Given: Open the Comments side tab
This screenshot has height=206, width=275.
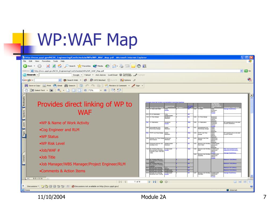Looking at the screenshot, I should point(24,159).
